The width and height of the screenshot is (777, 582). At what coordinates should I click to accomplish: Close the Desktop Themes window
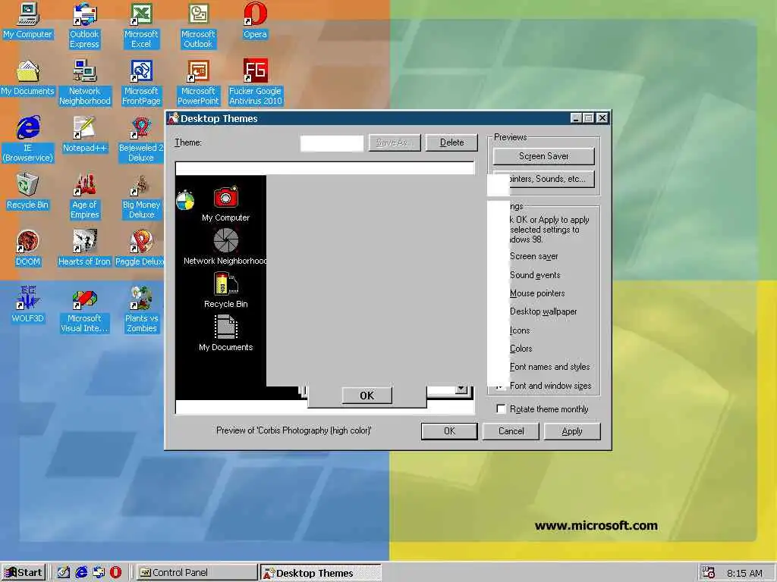click(602, 117)
